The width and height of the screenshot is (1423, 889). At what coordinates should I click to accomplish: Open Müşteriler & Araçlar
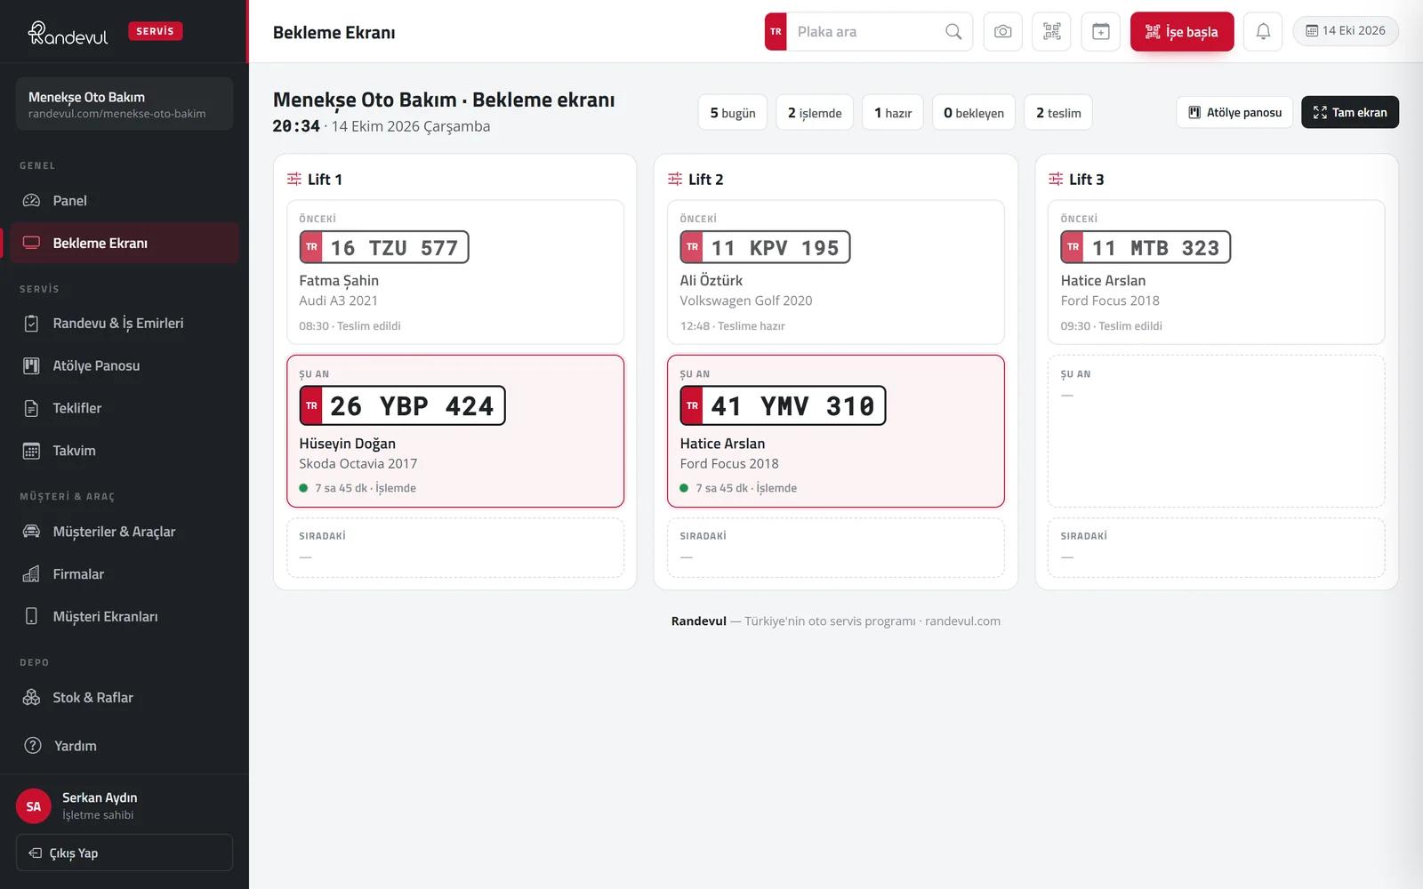coord(125,532)
